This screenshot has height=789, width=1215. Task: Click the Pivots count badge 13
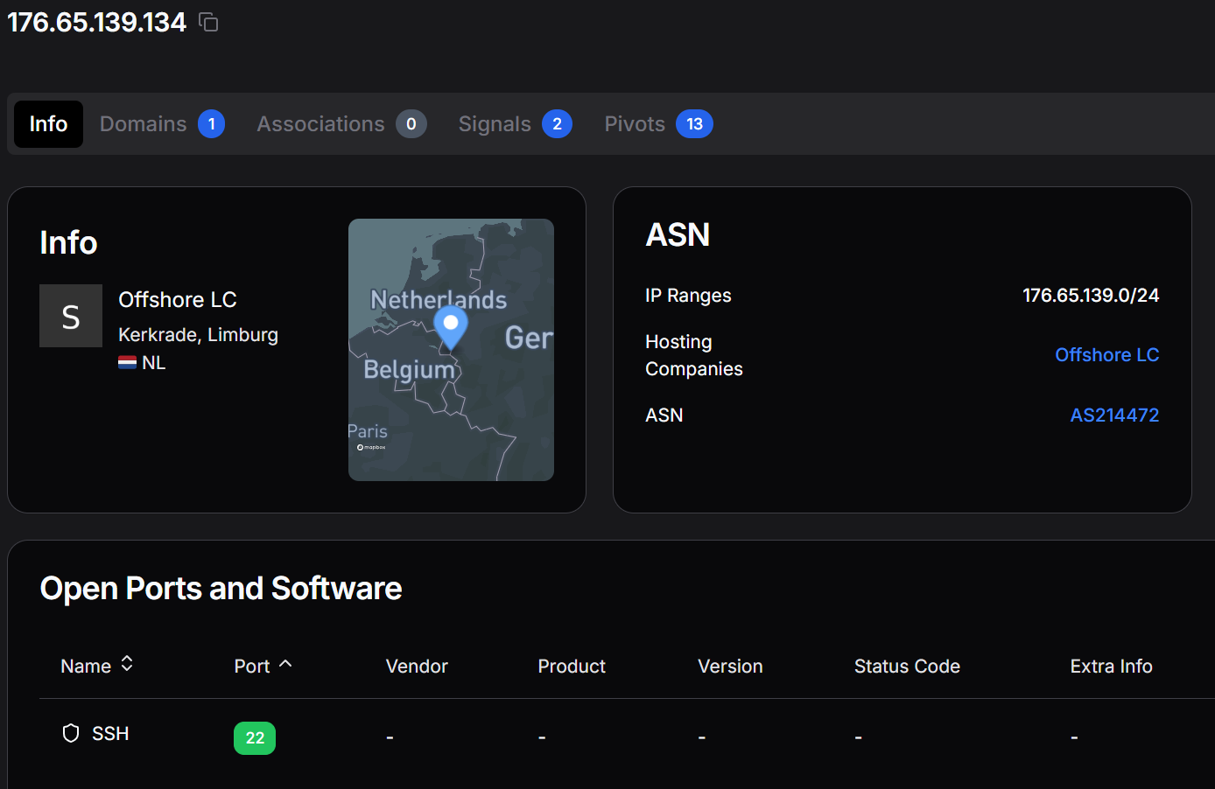point(694,124)
